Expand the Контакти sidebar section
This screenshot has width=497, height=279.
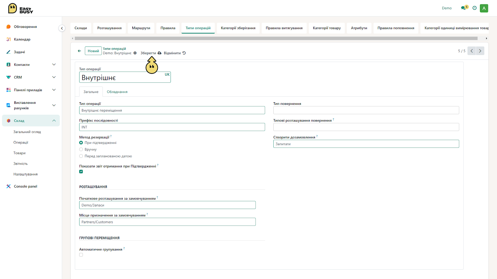54,64
